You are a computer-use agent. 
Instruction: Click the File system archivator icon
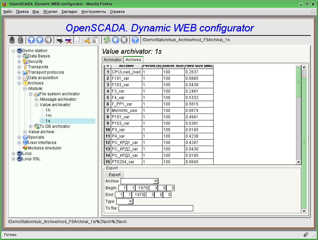[36, 94]
